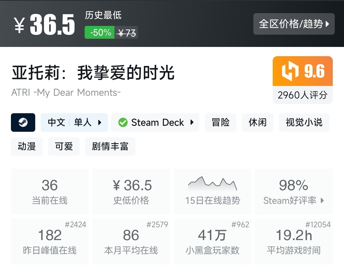Select the 可爱 tag
Image resolution: width=344 pixels, height=266 pixels.
tap(64, 147)
